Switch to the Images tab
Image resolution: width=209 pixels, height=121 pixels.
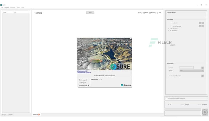click(x=4, y=114)
